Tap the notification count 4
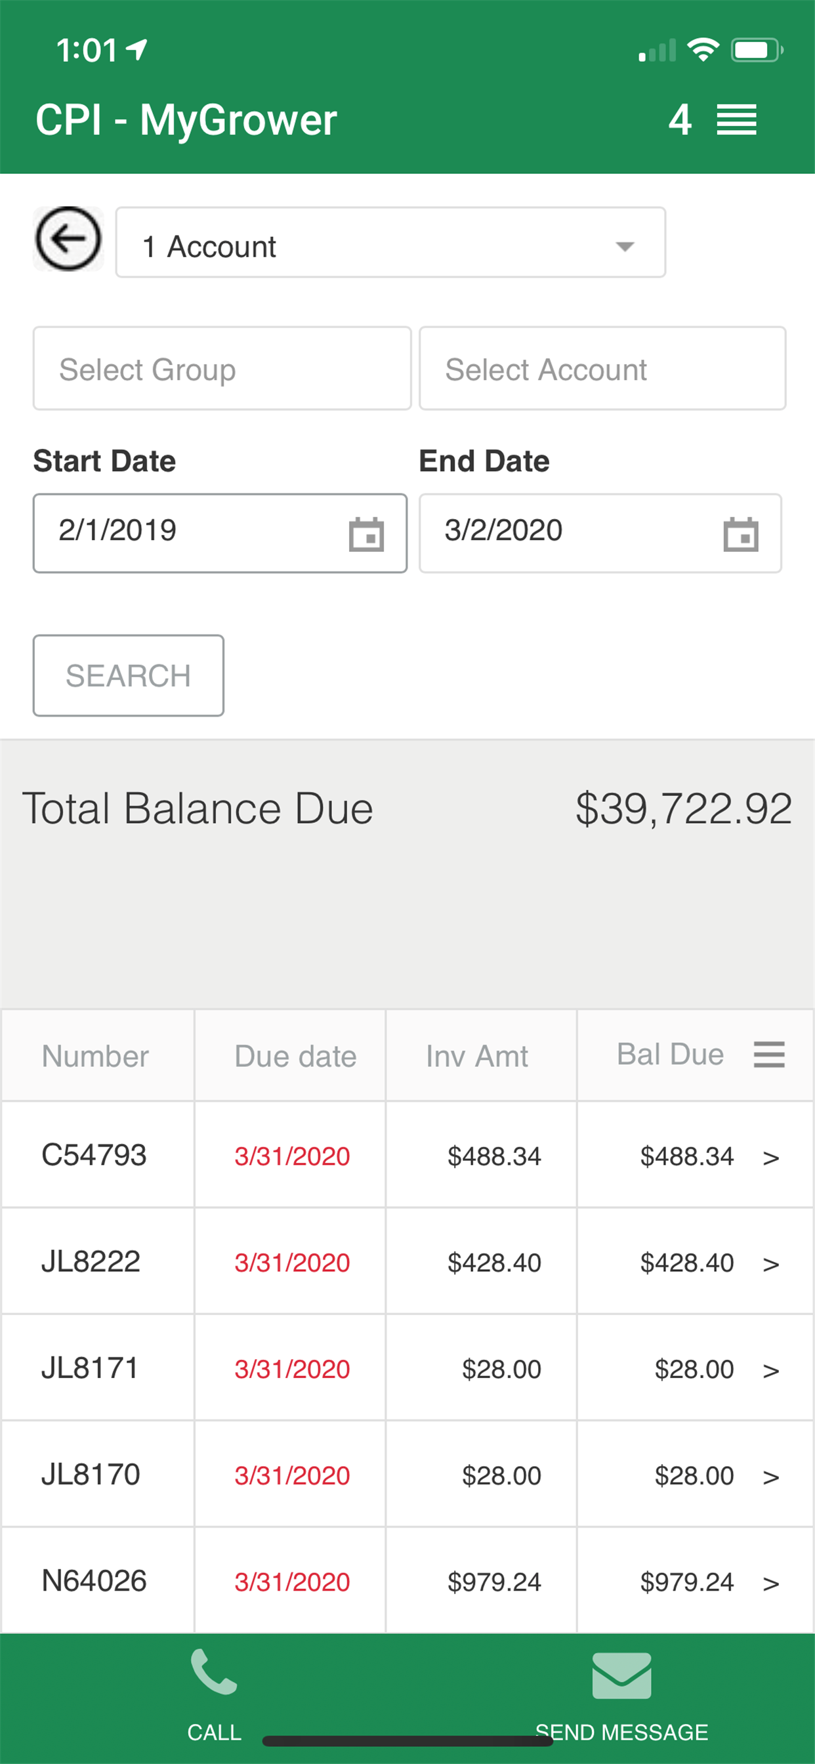Viewport: 815px width, 1764px height. pos(679,120)
